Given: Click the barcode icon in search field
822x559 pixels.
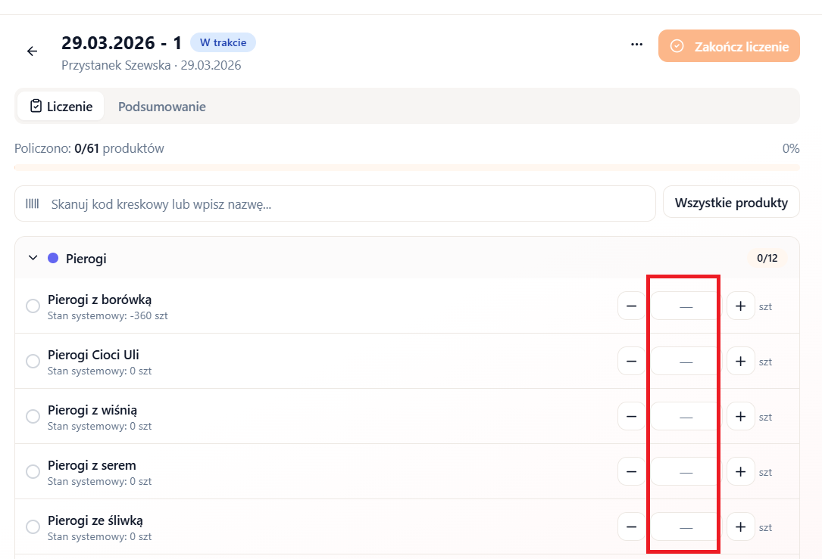Looking at the screenshot, I should [33, 203].
